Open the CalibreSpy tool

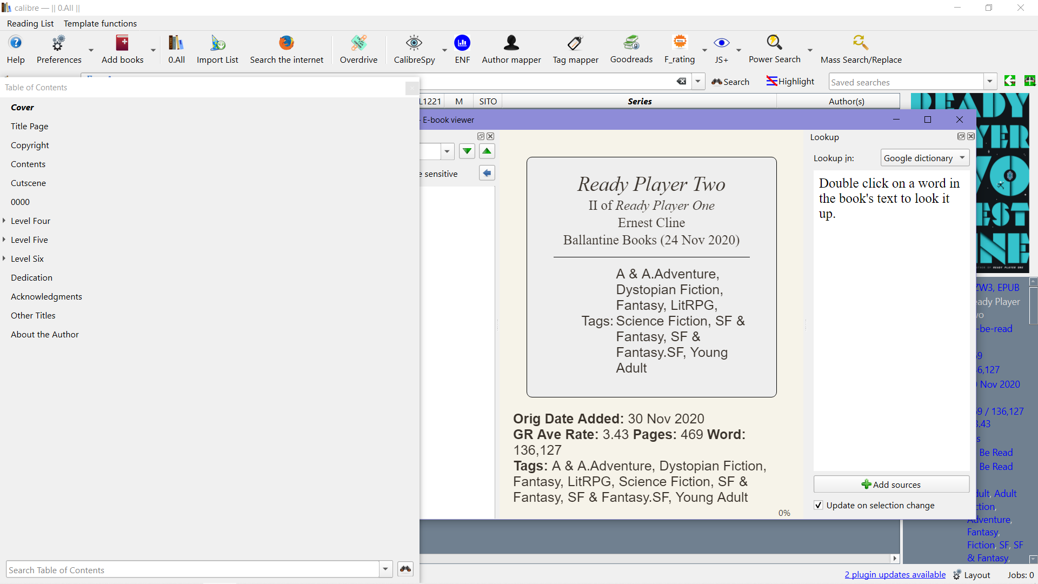(x=414, y=49)
